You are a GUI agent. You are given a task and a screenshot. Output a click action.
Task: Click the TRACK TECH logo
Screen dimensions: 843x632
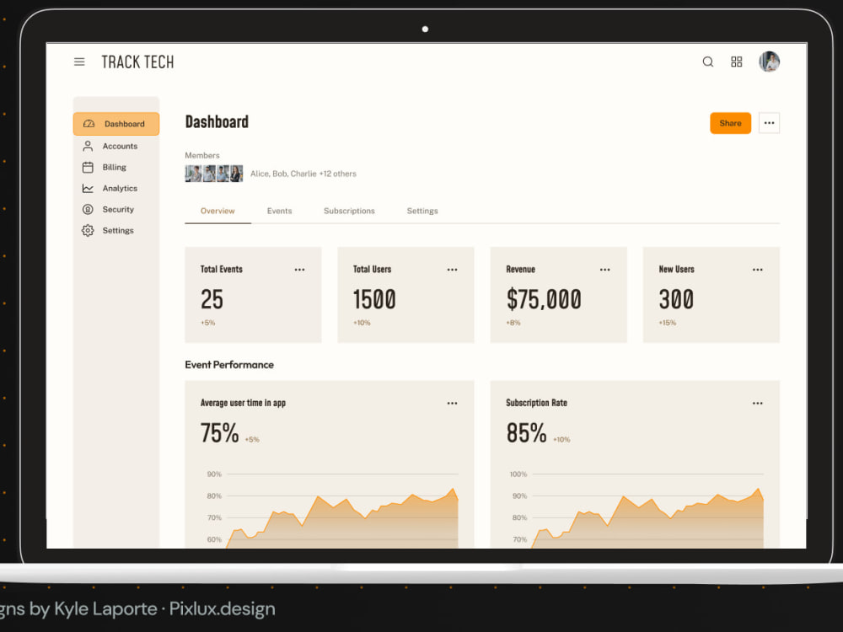click(x=137, y=62)
